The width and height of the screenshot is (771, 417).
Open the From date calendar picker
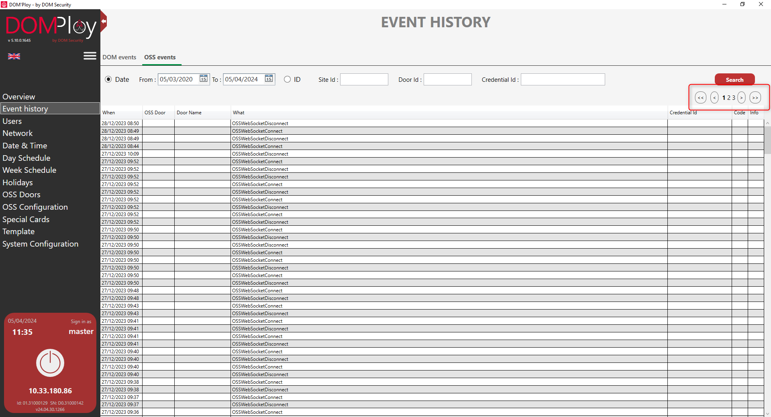(x=204, y=79)
